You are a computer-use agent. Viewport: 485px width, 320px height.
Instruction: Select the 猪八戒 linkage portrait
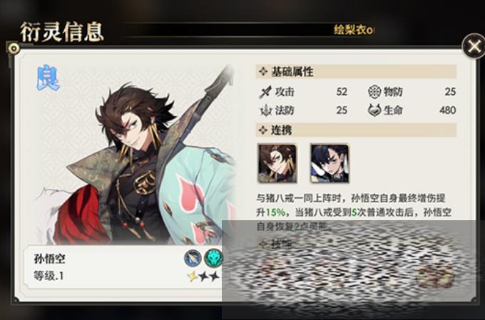330,163
